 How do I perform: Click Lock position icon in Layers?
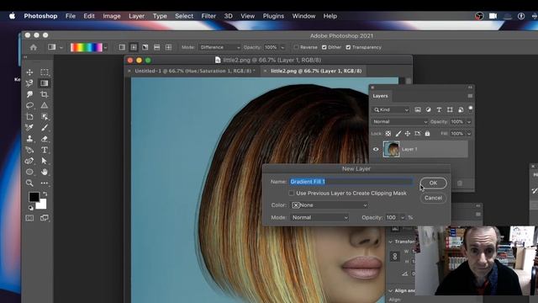[407, 133]
